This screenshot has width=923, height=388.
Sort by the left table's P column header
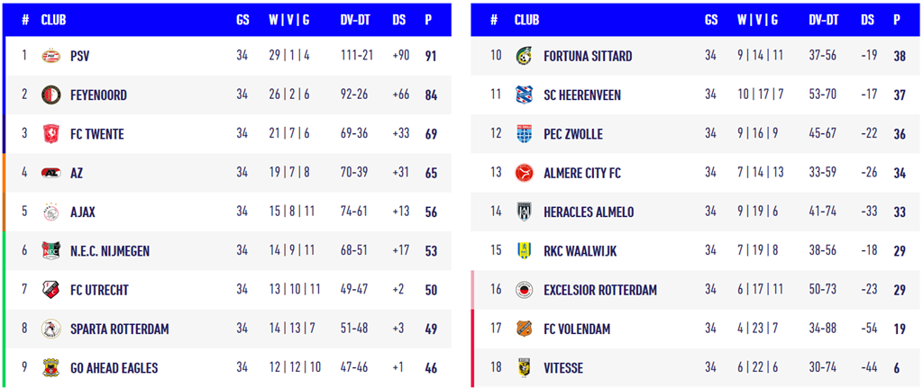coord(431,19)
